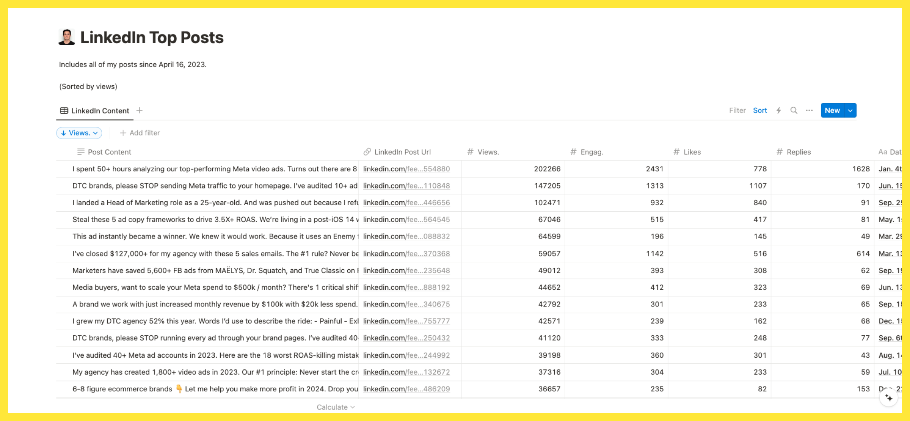This screenshot has height=421, width=910.
Task: Select the post 'I've audited 40+ Meta ad accounts'
Action: (215, 355)
